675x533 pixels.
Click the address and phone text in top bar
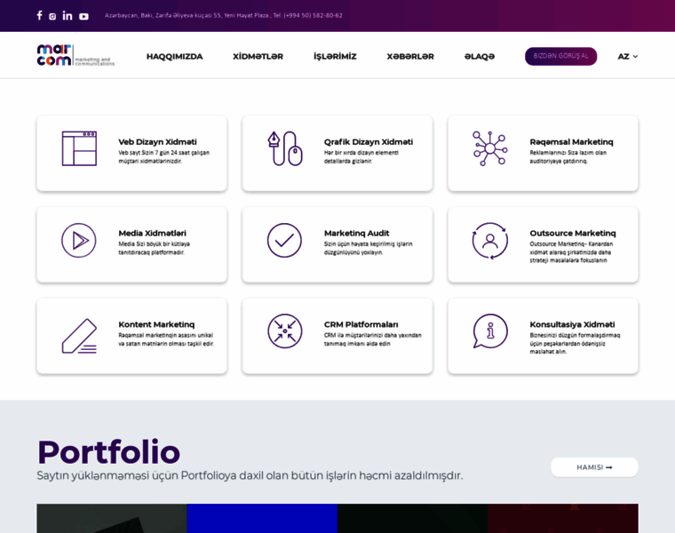(224, 15)
